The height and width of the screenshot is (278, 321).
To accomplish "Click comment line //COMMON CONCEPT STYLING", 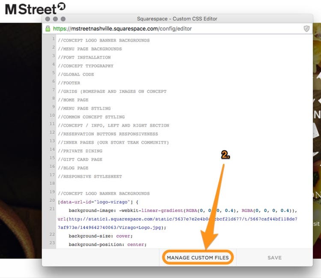I will click(x=91, y=117).
